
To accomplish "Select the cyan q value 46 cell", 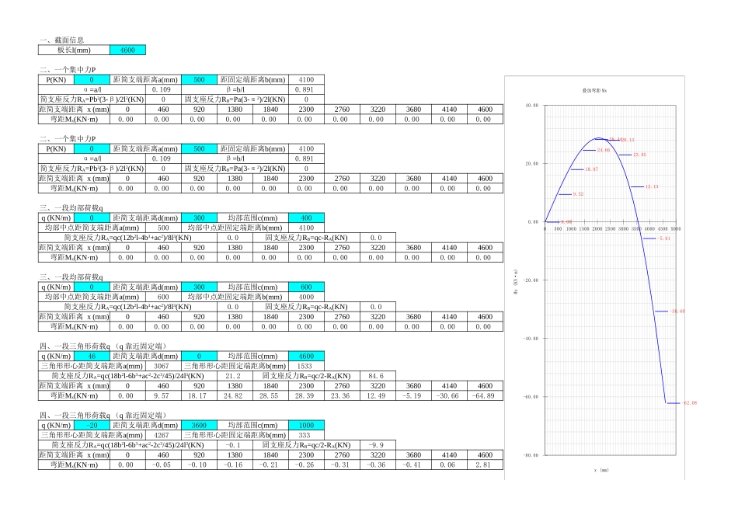I will (x=92, y=357).
